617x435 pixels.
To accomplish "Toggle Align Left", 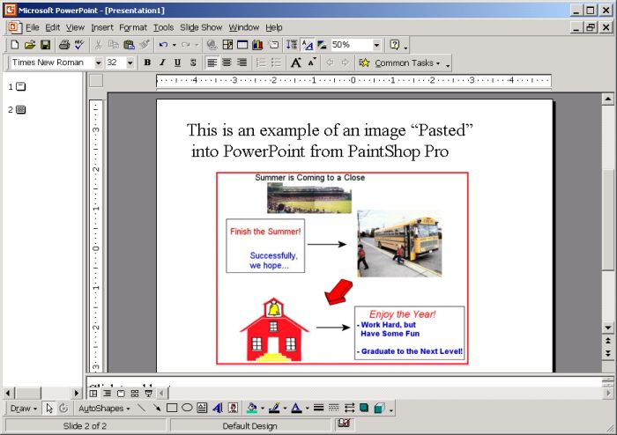I will click(212, 63).
